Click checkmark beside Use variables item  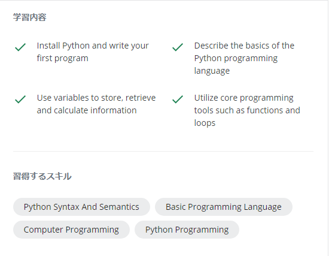(x=20, y=100)
